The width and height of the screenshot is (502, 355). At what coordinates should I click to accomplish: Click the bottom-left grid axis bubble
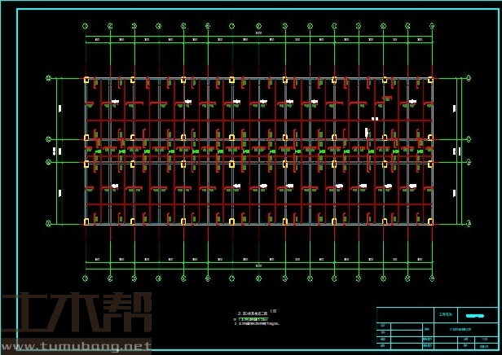point(86,277)
